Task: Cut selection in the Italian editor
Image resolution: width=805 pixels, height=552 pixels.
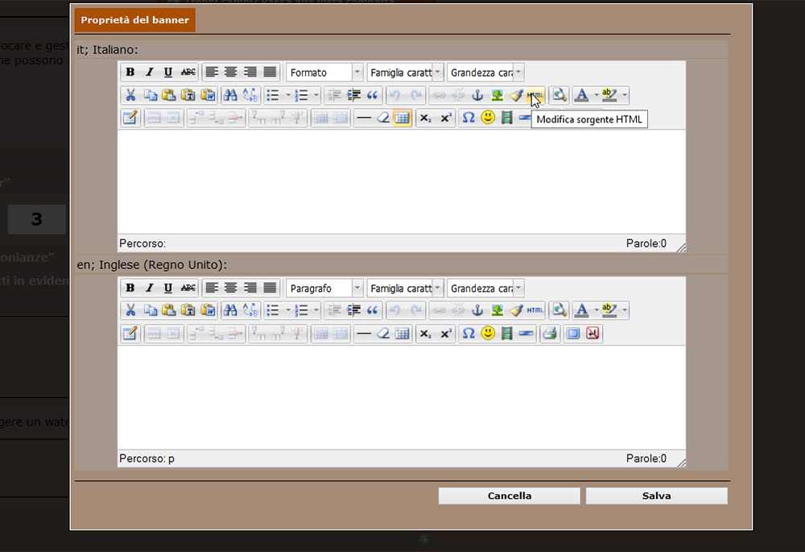Action: (130, 95)
